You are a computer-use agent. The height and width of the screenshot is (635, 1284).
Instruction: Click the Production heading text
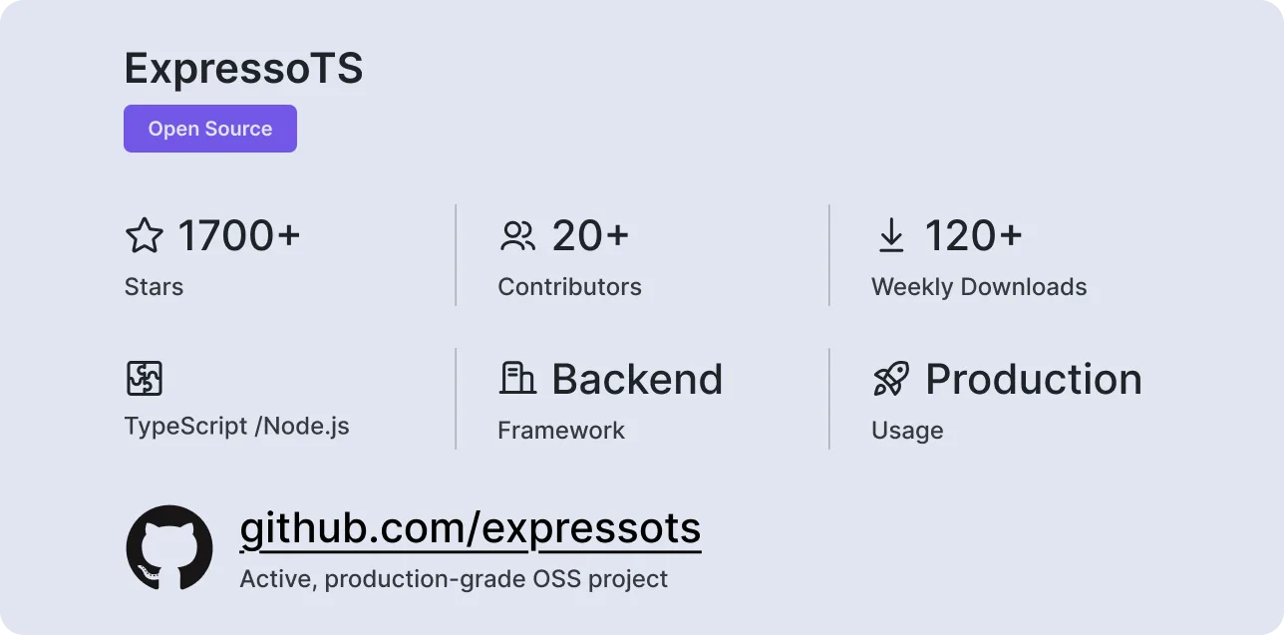click(x=1033, y=379)
